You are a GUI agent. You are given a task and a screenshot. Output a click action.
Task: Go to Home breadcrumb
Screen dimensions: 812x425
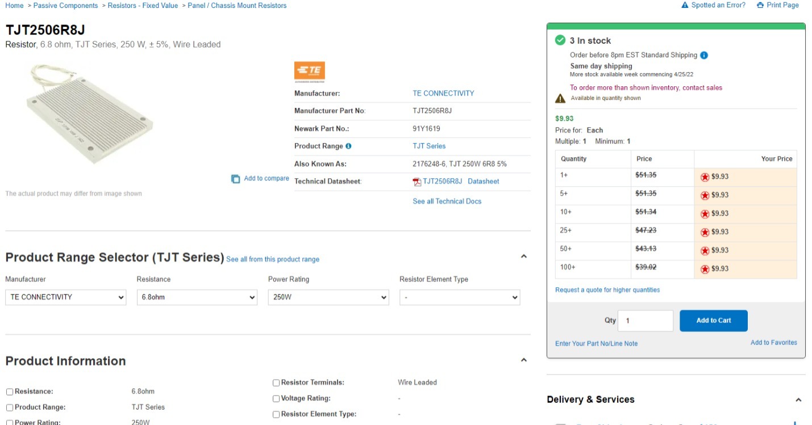point(14,6)
